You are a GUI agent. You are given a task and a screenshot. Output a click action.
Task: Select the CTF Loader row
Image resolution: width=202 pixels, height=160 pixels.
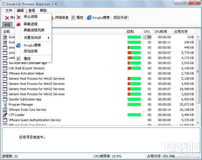coord(99,115)
